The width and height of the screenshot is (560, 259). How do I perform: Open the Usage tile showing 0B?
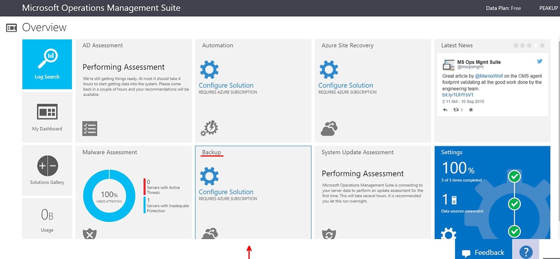[47, 219]
